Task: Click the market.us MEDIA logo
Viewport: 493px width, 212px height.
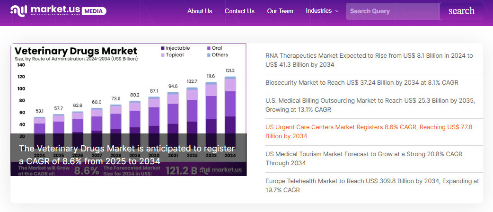Action: point(58,10)
